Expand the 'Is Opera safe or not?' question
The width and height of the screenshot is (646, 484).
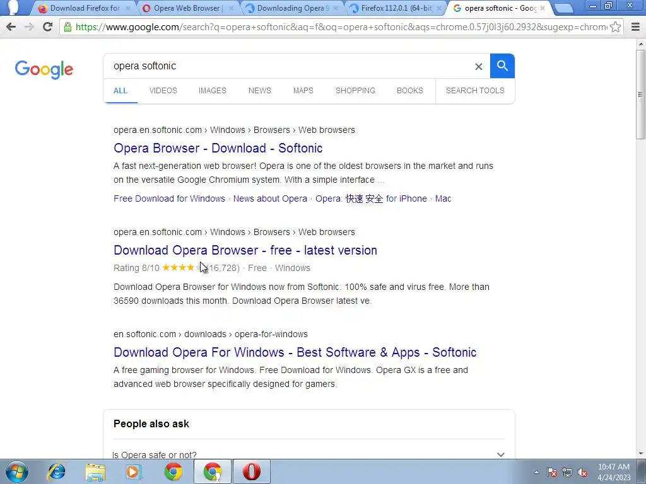(x=308, y=454)
